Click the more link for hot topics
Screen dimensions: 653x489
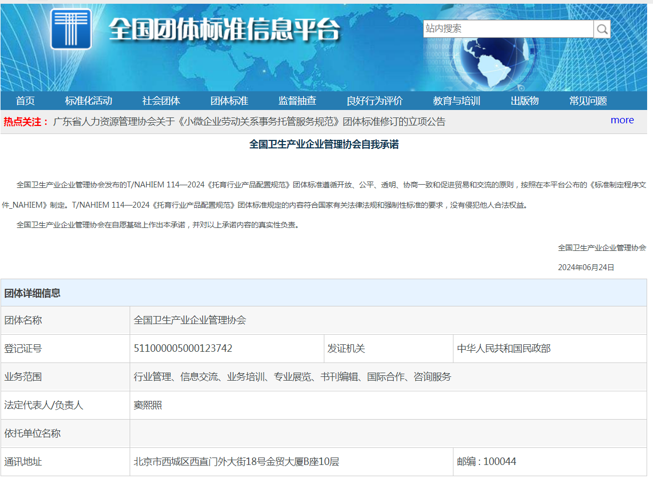(622, 120)
